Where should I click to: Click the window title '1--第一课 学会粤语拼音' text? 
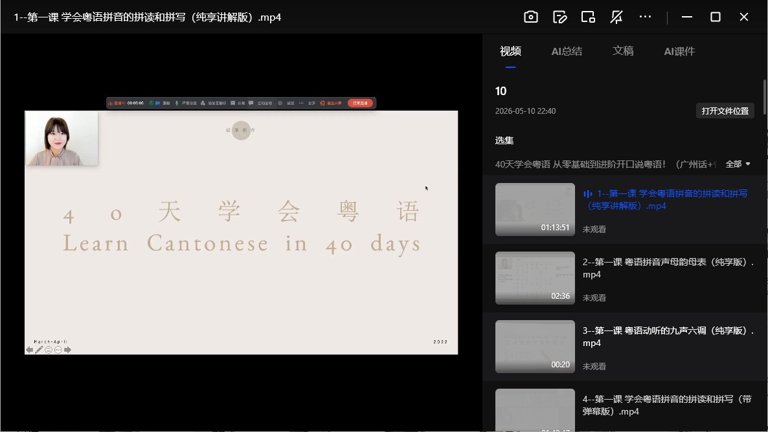click(x=148, y=17)
